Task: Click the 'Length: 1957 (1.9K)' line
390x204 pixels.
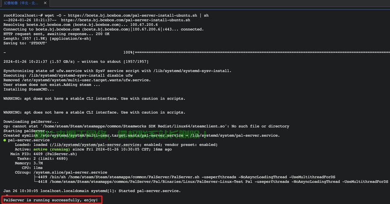Action: click(47, 38)
